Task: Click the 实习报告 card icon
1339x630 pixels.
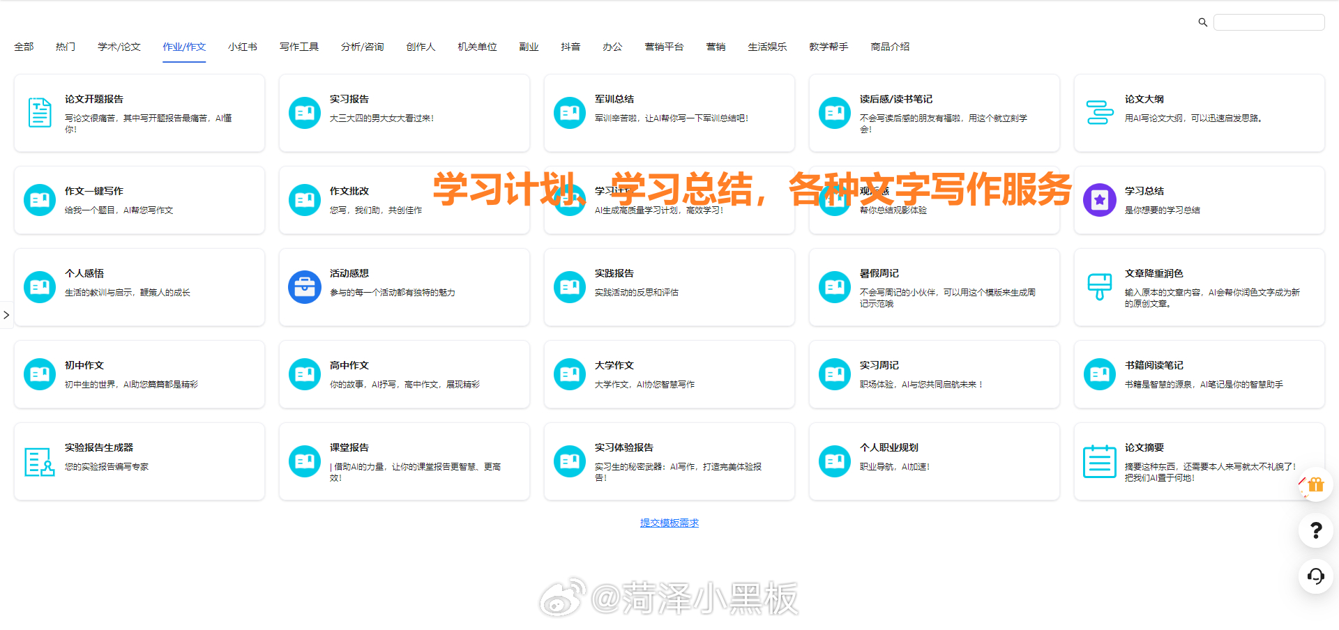Action: pos(305,113)
